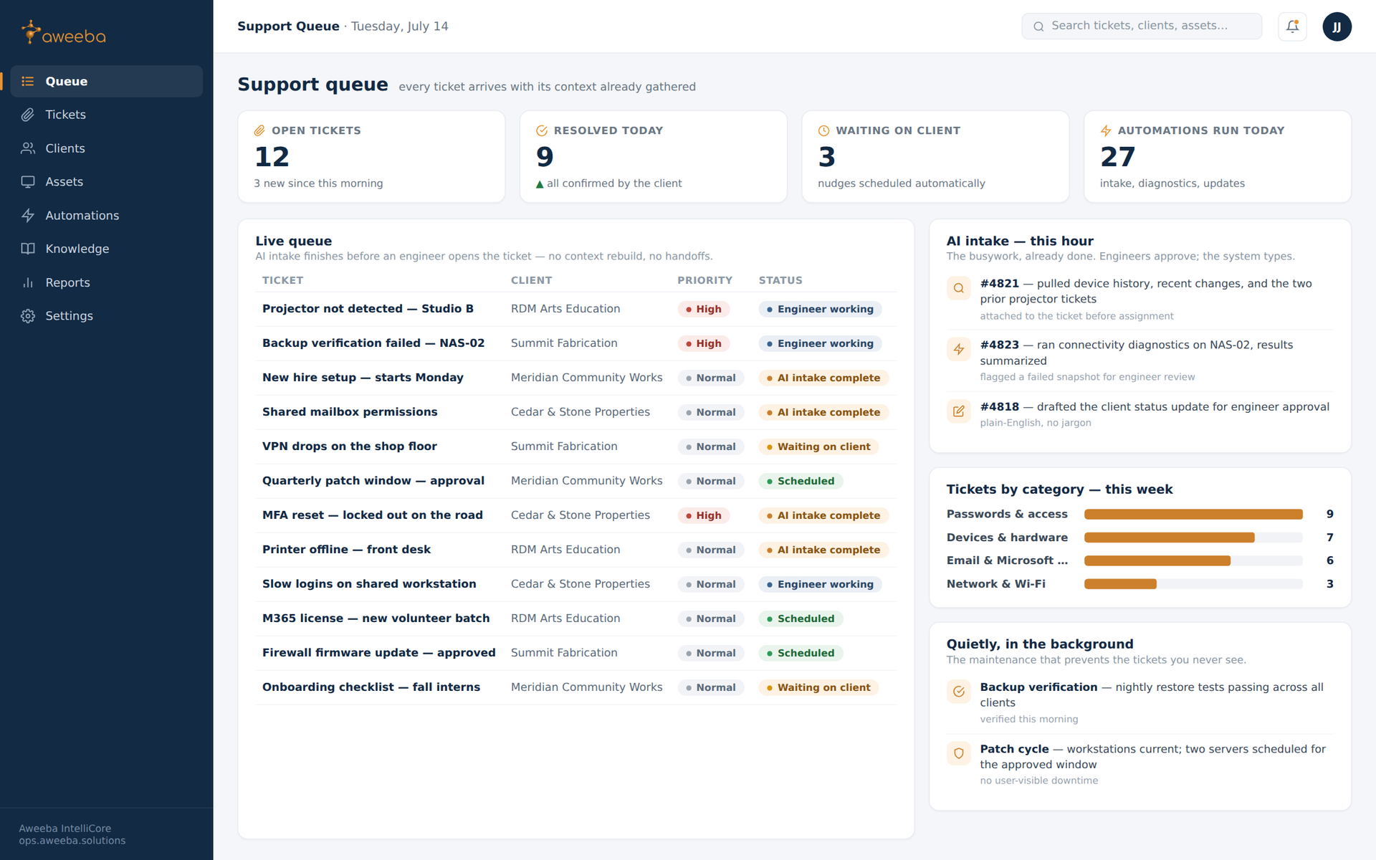Open notifications with the bell icon
The height and width of the screenshot is (860, 1376).
1292,27
